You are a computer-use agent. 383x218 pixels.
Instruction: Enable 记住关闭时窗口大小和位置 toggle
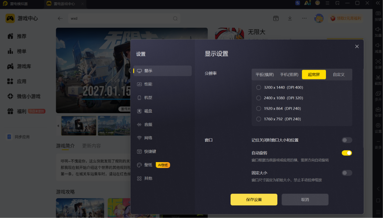coord(347,140)
